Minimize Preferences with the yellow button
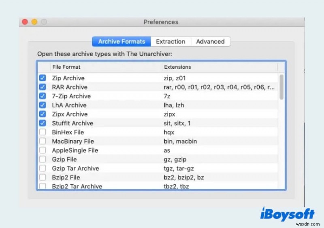Viewport: 324px width, 228px height. (34, 22)
